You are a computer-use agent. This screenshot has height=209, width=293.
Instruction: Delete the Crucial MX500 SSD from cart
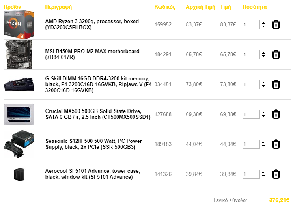[276, 114]
